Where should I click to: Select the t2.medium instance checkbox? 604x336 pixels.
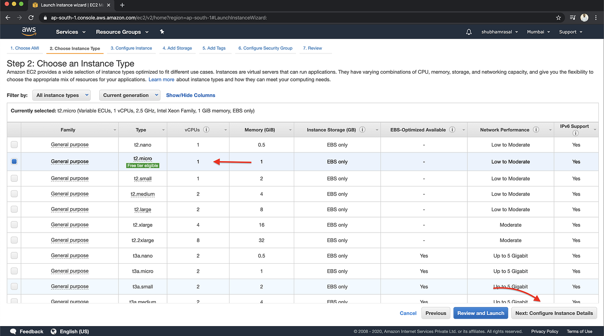coord(14,194)
